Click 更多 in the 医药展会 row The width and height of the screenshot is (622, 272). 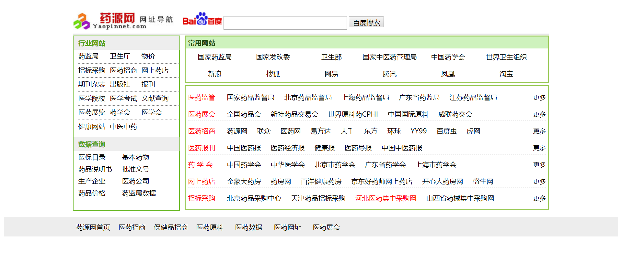tap(539, 114)
